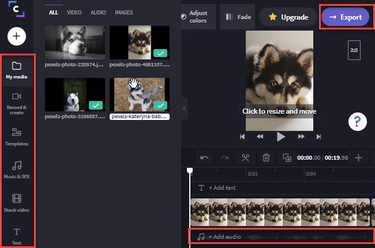Switch to the IMAGES media tab

[124, 12]
